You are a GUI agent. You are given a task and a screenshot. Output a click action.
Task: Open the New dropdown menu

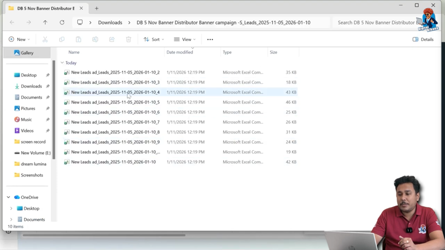coord(19,39)
